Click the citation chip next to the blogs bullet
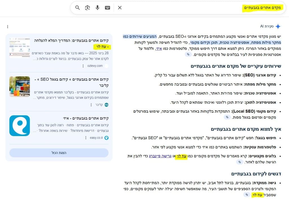Image resolution: width=289 pixels, height=202 pixels. pyautogui.click(x=240, y=162)
